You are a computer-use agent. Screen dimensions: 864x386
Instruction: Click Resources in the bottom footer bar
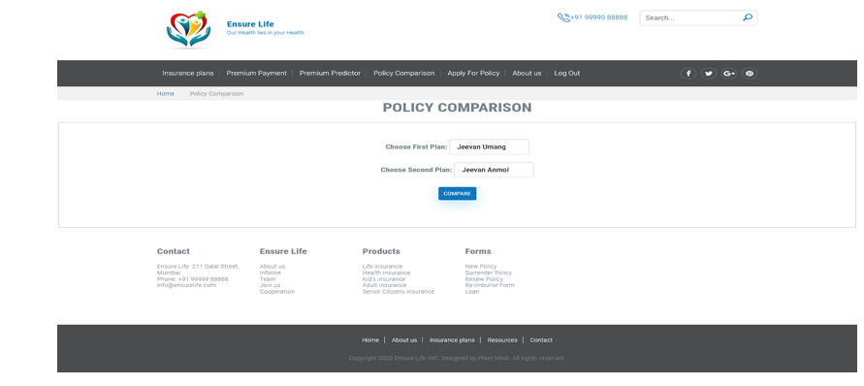click(502, 340)
